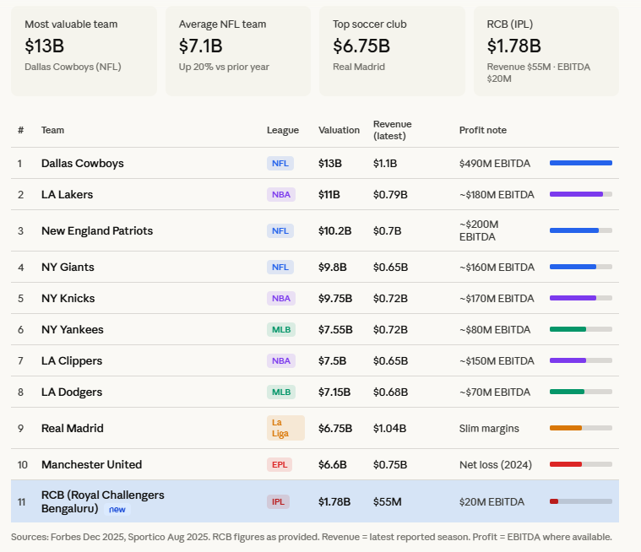This screenshot has width=641, height=552.
Task: Click the $11B valuation cell
Action: 329,194
